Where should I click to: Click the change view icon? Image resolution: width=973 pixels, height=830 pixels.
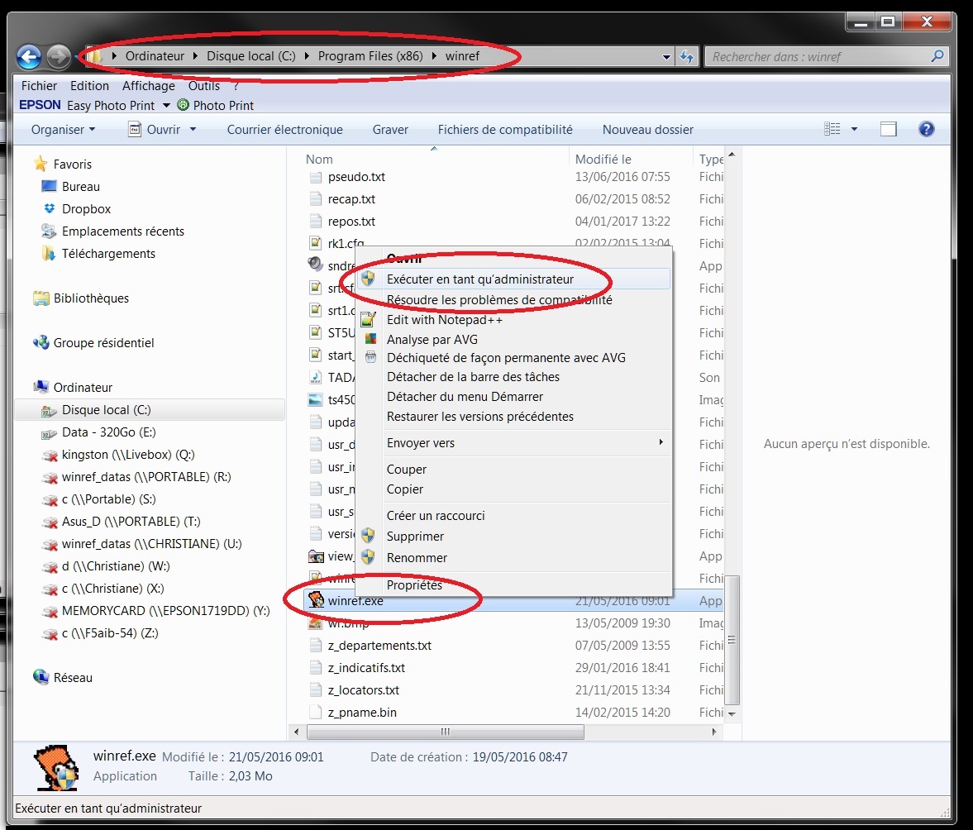(x=832, y=129)
